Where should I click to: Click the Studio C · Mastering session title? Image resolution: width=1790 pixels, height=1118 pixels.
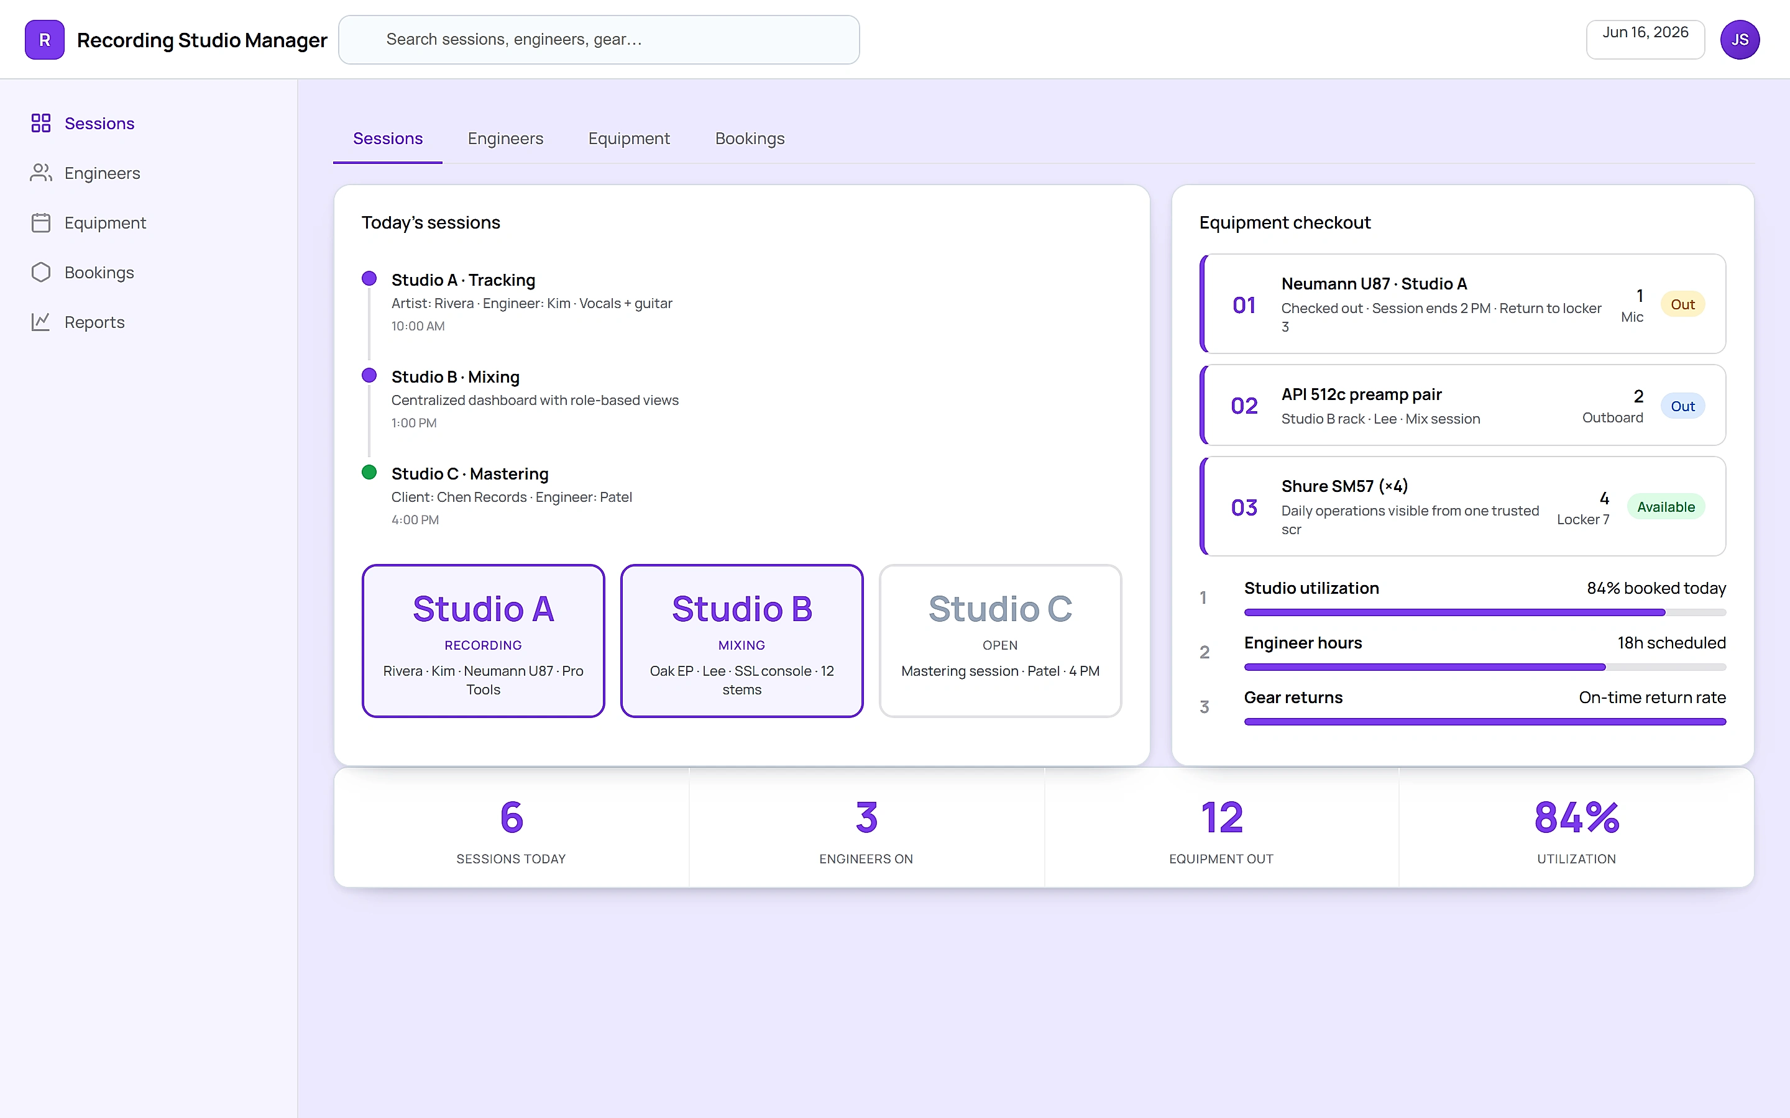pyautogui.click(x=470, y=473)
